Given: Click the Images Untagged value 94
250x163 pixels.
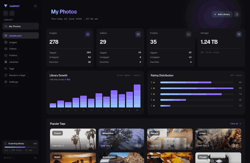Looking at the screenshot, I should click(89, 57).
